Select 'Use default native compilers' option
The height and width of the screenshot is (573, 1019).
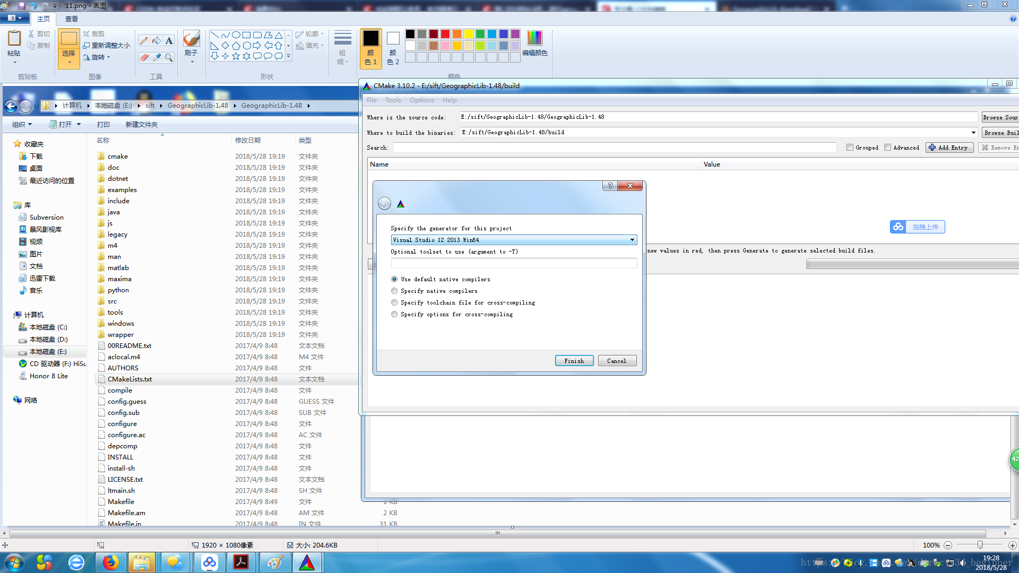pyautogui.click(x=394, y=279)
